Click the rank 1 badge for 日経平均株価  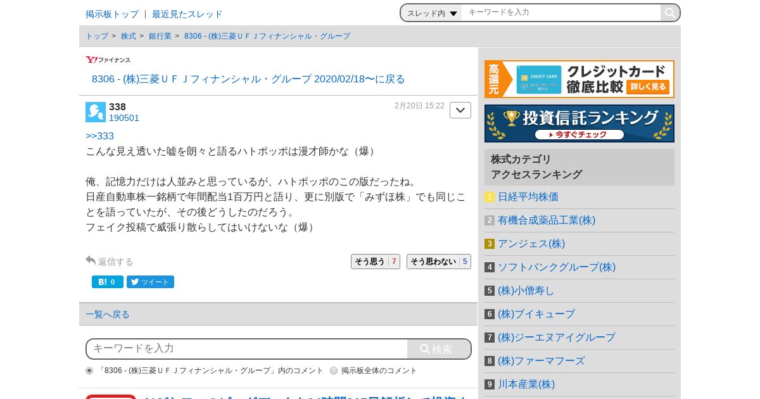click(x=490, y=197)
